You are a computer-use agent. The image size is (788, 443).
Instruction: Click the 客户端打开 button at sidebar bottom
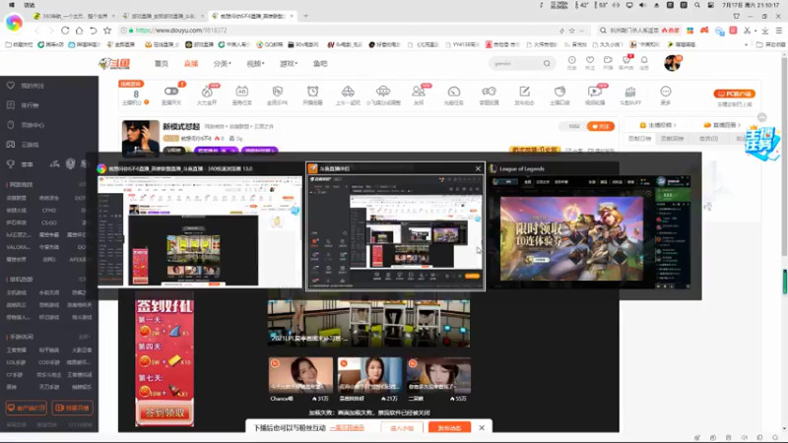click(x=27, y=408)
